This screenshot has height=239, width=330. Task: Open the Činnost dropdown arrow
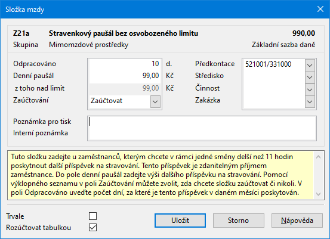click(x=310, y=90)
